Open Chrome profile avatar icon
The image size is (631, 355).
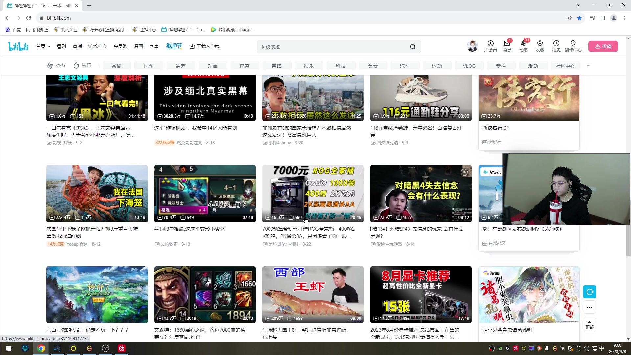click(614, 18)
